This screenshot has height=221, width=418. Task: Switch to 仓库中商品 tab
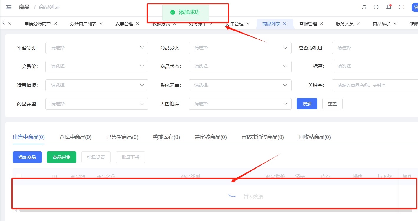75,137
